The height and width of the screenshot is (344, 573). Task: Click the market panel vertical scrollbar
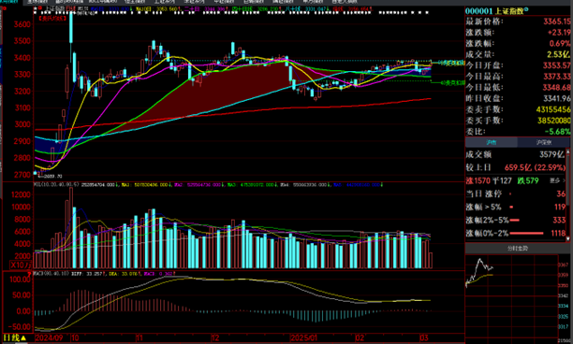(568, 194)
